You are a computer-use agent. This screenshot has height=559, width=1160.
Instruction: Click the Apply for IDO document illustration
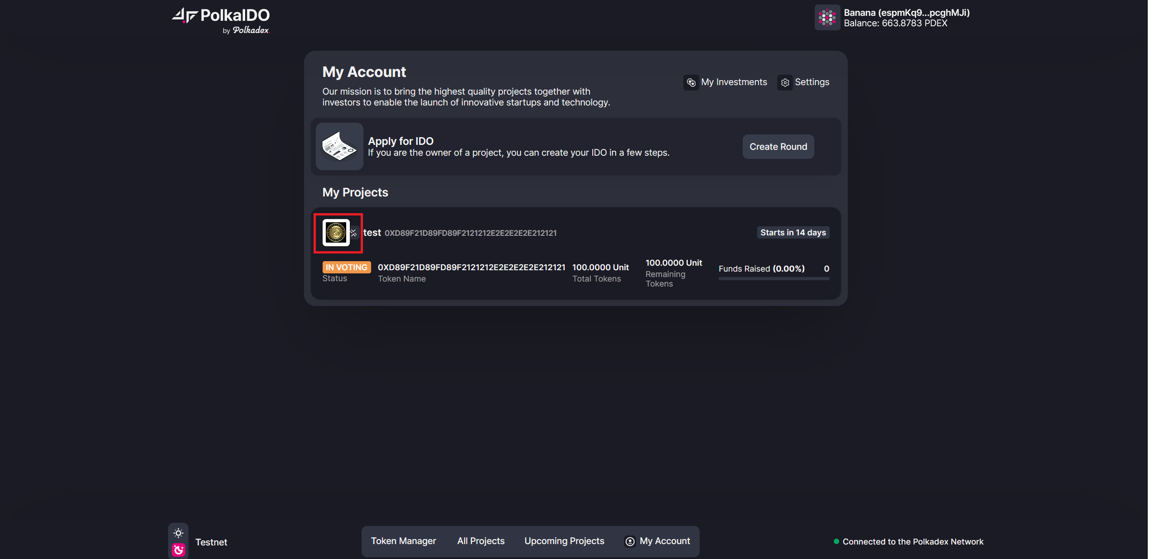coord(339,146)
